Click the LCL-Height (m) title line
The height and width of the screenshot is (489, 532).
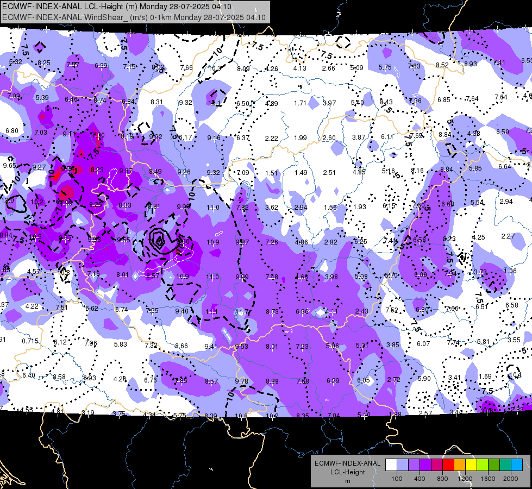point(117,7)
